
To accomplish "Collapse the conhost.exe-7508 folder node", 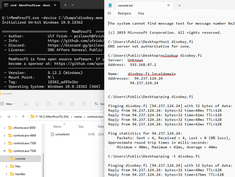I will click(x=5, y=151).
